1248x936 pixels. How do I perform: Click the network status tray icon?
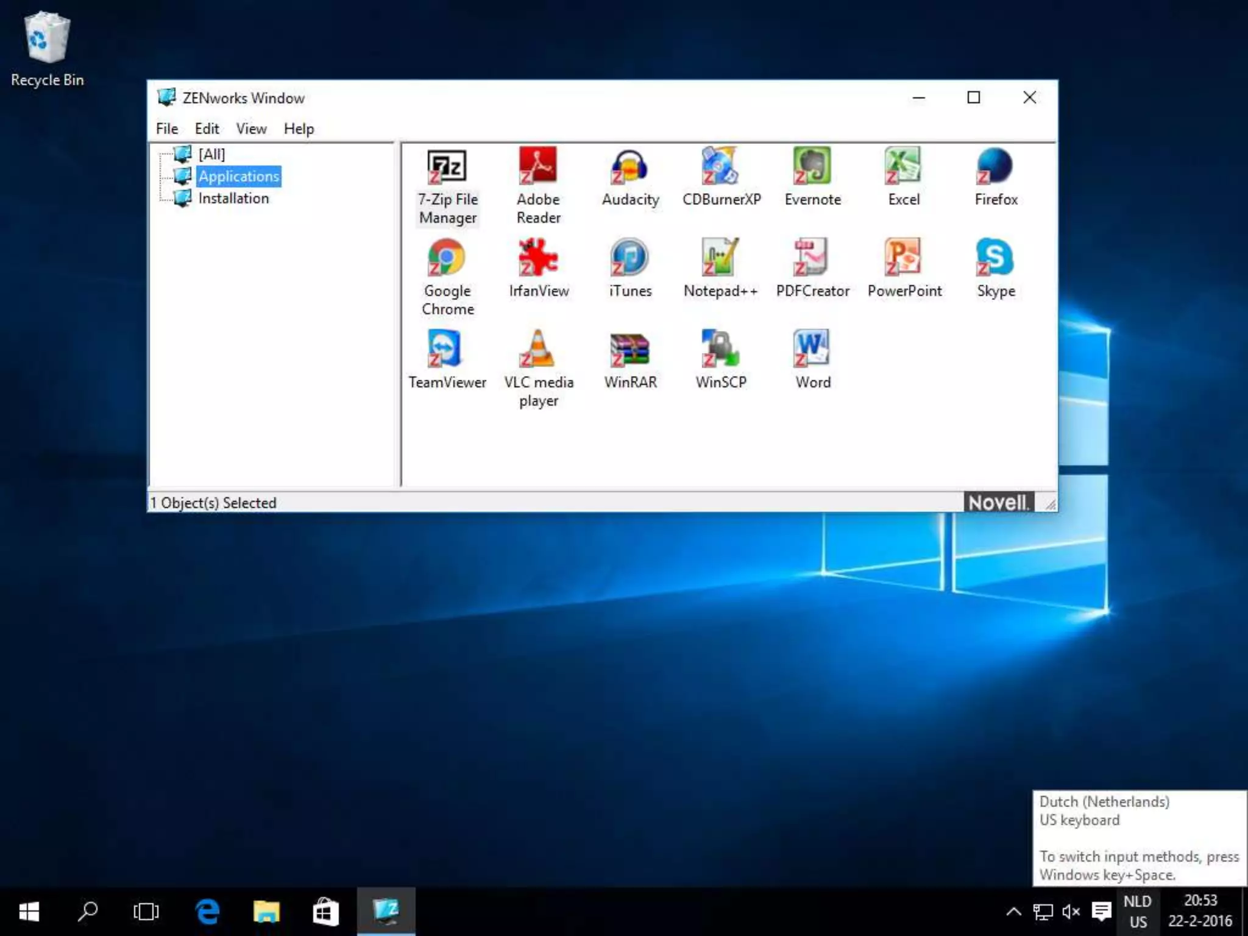(x=1043, y=912)
